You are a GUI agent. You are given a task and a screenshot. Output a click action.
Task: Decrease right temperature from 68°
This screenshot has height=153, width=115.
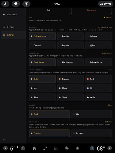click(x=92, y=148)
